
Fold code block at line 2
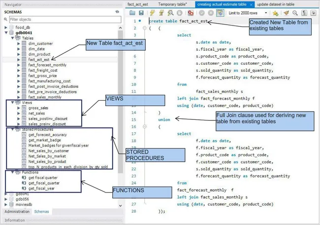coord(144,28)
